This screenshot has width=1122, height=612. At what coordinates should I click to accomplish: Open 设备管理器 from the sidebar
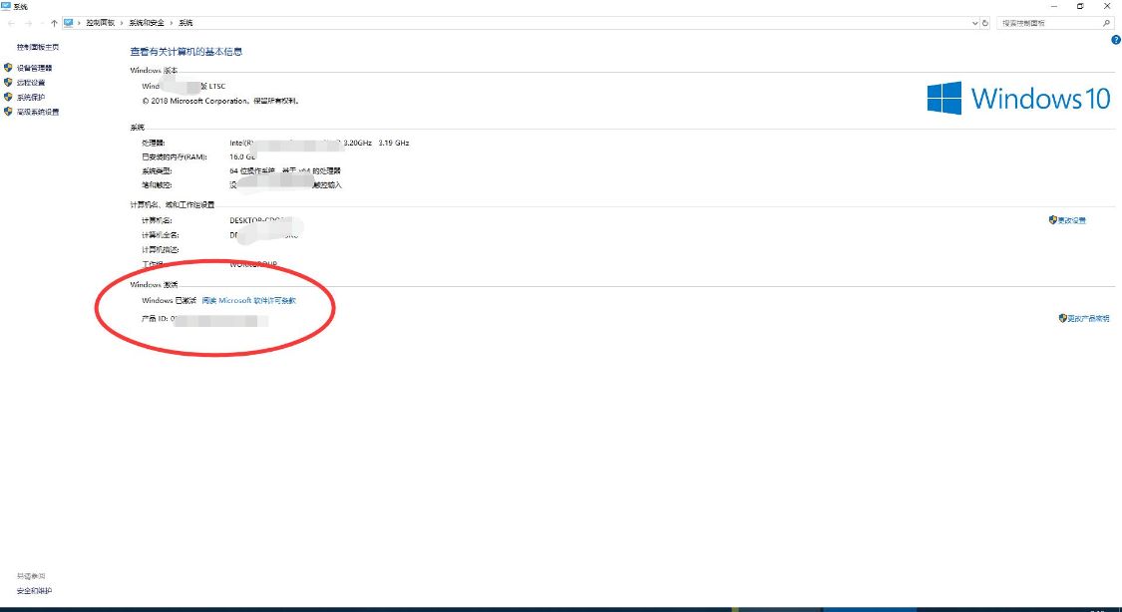34,68
